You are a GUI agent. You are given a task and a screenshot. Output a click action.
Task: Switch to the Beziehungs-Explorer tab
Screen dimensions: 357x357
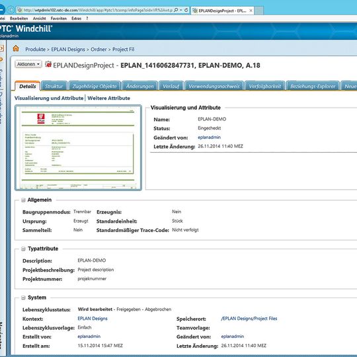[x=313, y=86]
